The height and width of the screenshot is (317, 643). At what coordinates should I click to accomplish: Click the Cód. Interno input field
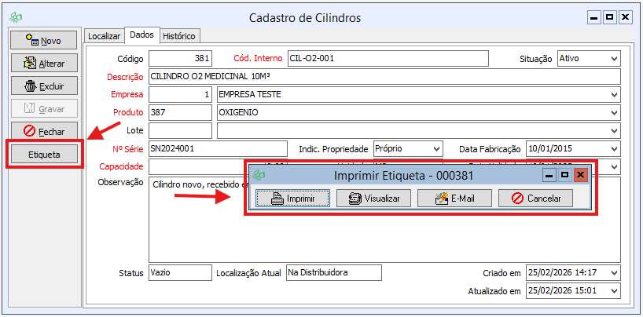pos(388,59)
